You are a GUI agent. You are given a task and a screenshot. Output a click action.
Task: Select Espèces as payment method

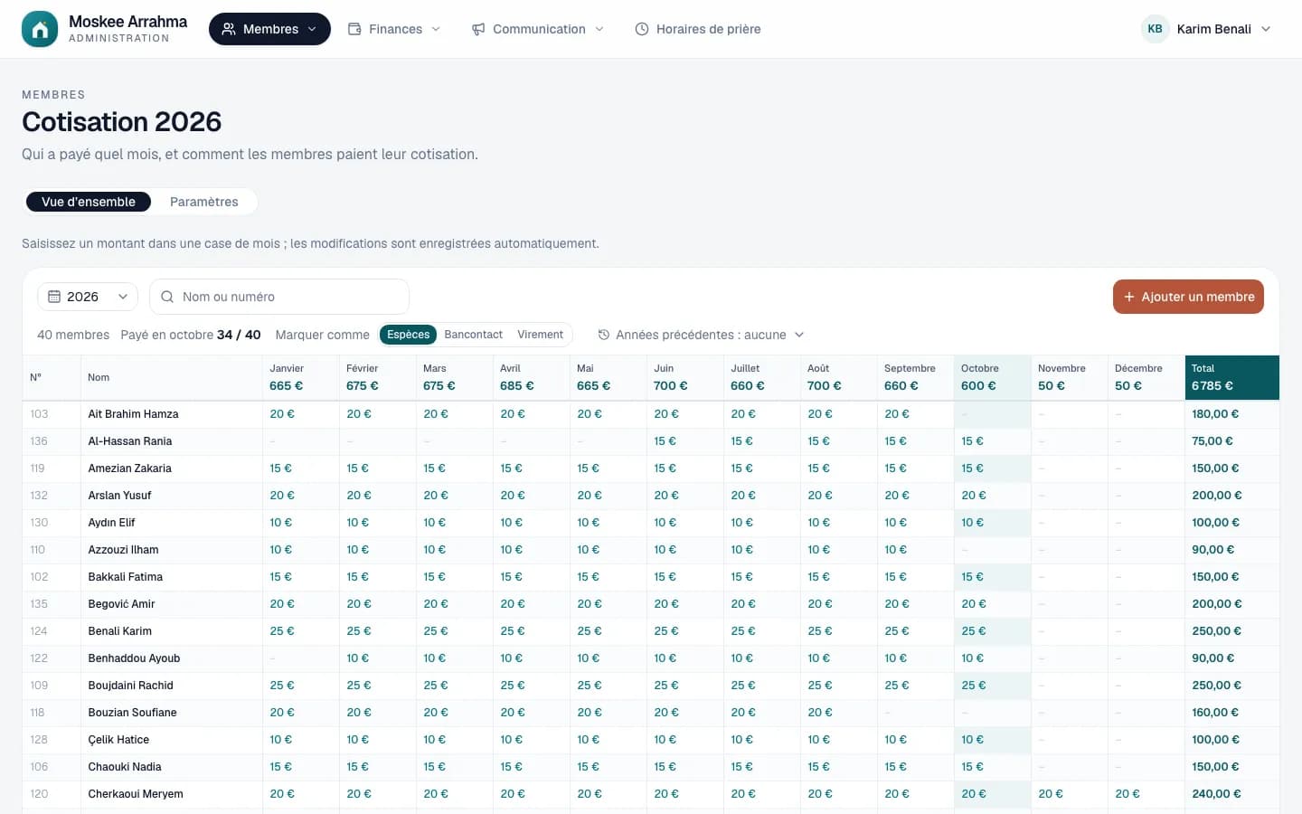pyautogui.click(x=409, y=335)
